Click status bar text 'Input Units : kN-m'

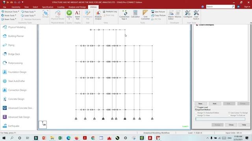(x=233, y=133)
